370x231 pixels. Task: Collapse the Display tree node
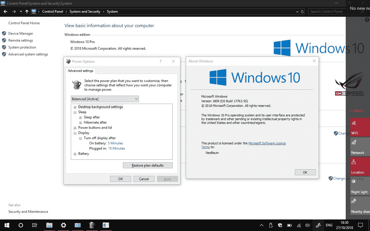pyautogui.click(x=75, y=133)
